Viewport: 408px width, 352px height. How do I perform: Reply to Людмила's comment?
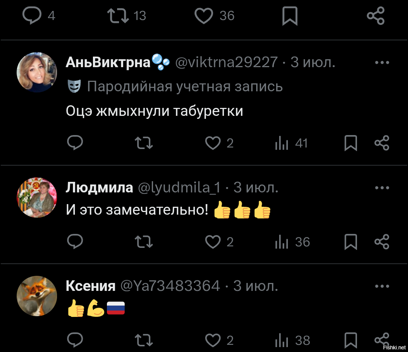(x=75, y=241)
